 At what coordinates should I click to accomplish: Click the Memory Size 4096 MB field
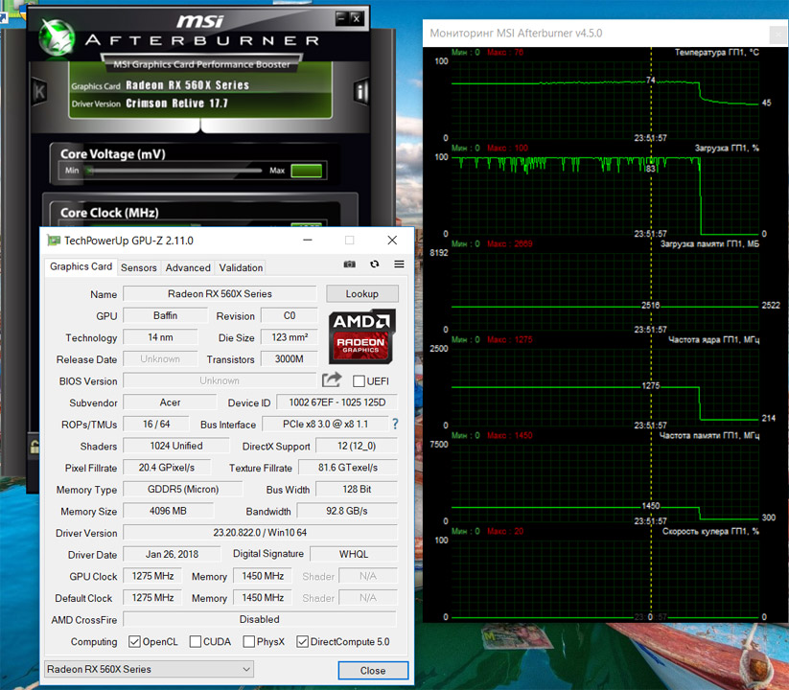(x=168, y=511)
